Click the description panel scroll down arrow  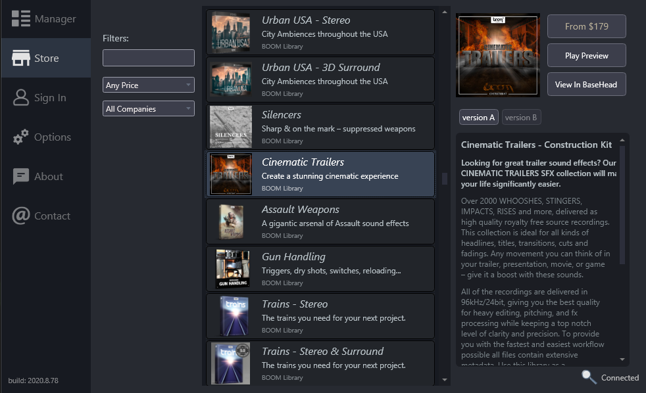click(622, 359)
